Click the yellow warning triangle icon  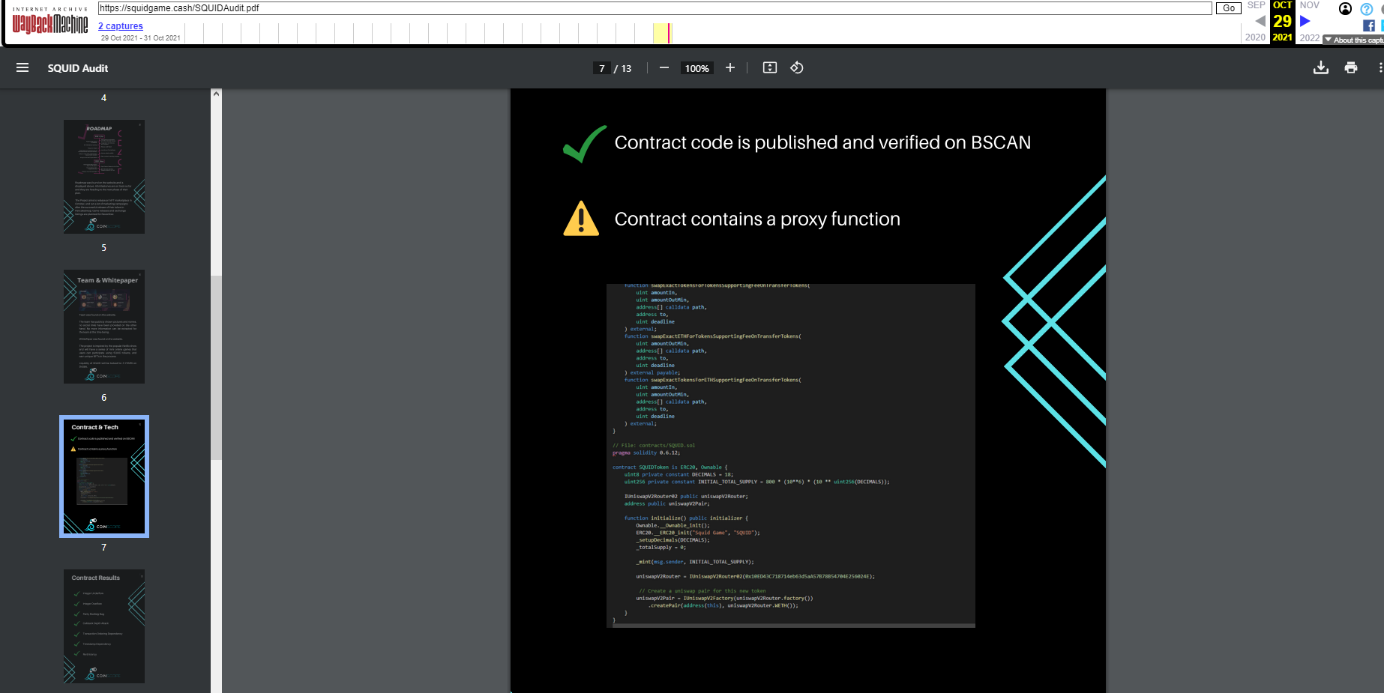[x=581, y=219]
